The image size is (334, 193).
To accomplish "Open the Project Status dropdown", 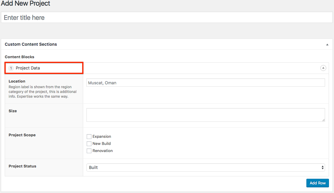I will (x=205, y=167).
